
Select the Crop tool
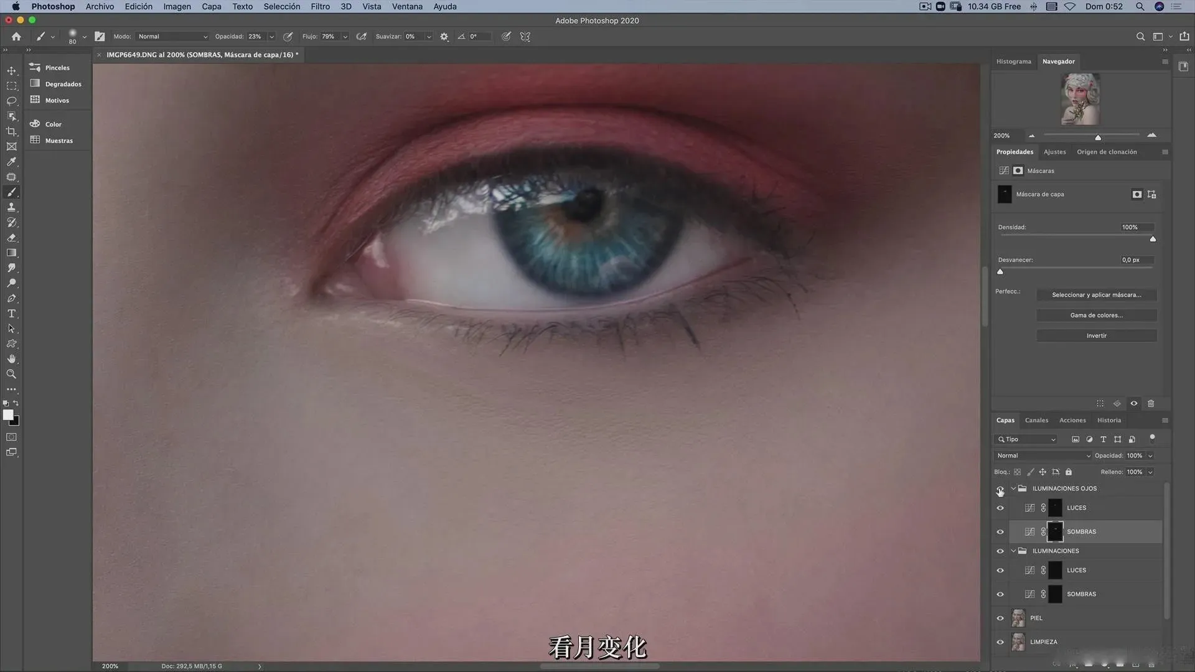pos(11,131)
